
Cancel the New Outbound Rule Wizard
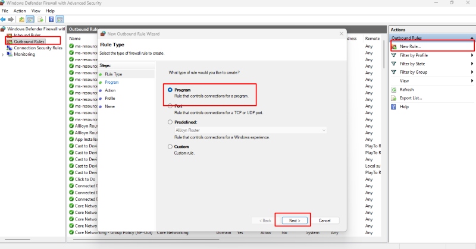(x=324, y=220)
